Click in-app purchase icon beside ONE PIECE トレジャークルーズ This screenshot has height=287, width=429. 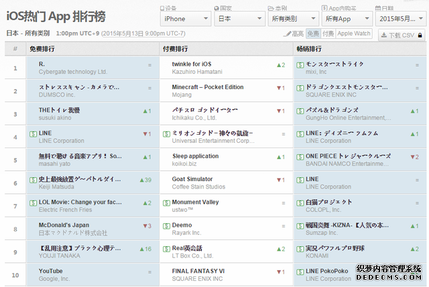click(300, 157)
